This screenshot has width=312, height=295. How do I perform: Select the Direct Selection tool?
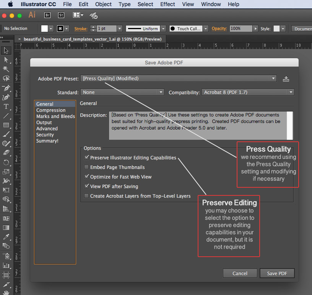click(6, 60)
